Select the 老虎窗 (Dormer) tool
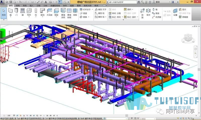201x120 pixels. [x=157, y=17]
